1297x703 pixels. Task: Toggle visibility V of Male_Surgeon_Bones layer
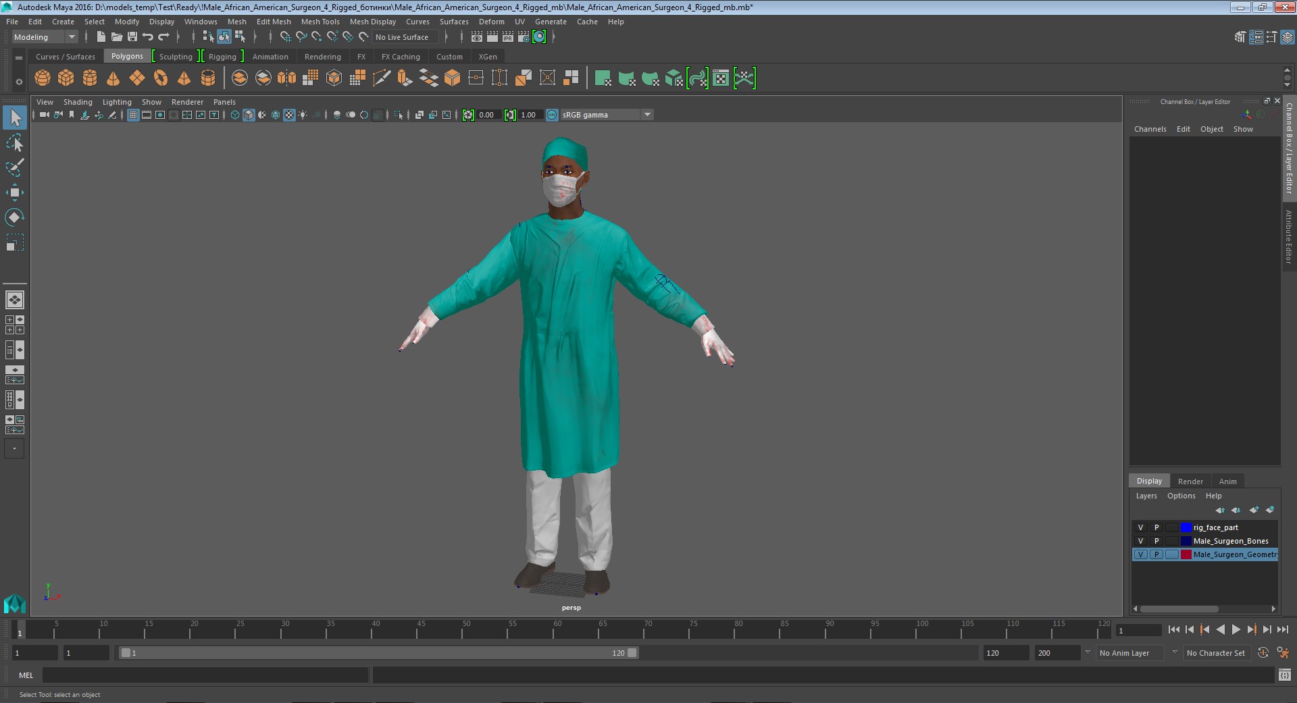click(x=1141, y=541)
